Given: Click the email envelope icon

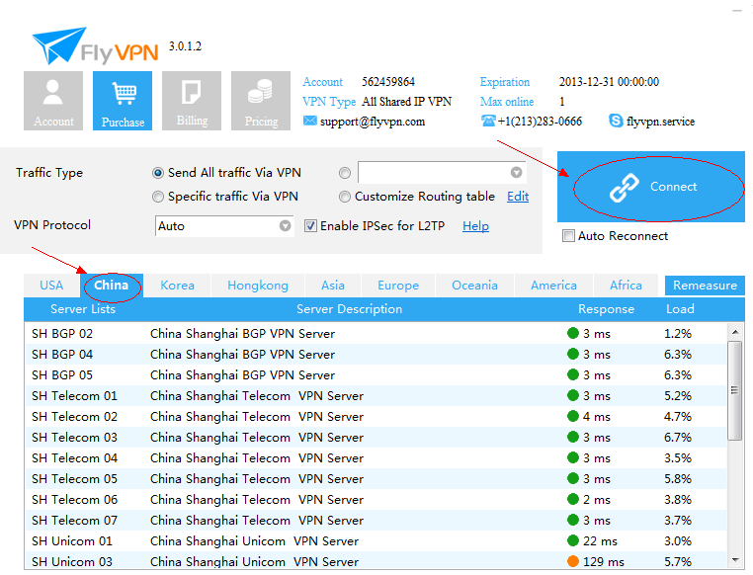Looking at the screenshot, I should pyautogui.click(x=309, y=121).
